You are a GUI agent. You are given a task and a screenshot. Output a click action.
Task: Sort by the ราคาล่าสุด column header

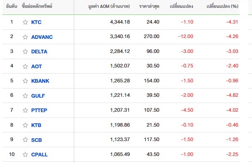click(149, 7)
